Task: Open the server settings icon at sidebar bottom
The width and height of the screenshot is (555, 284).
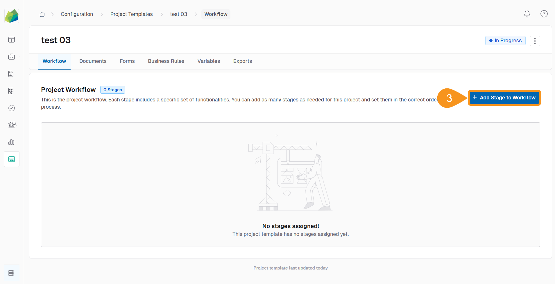Action: [x=11, y=273]
